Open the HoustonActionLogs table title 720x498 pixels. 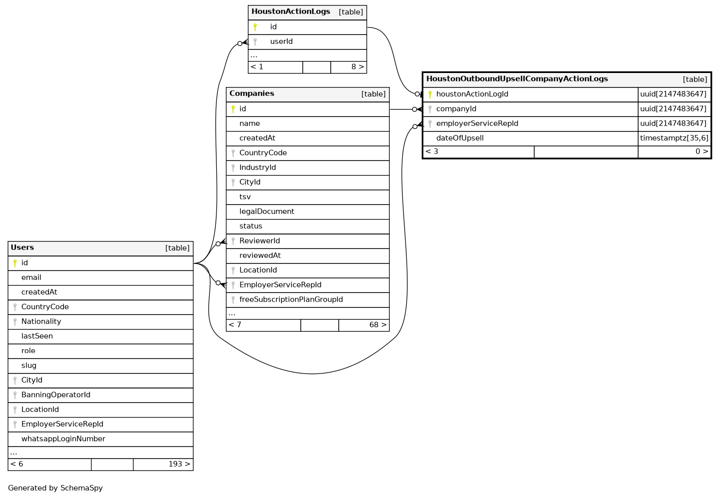coord(291,11)
